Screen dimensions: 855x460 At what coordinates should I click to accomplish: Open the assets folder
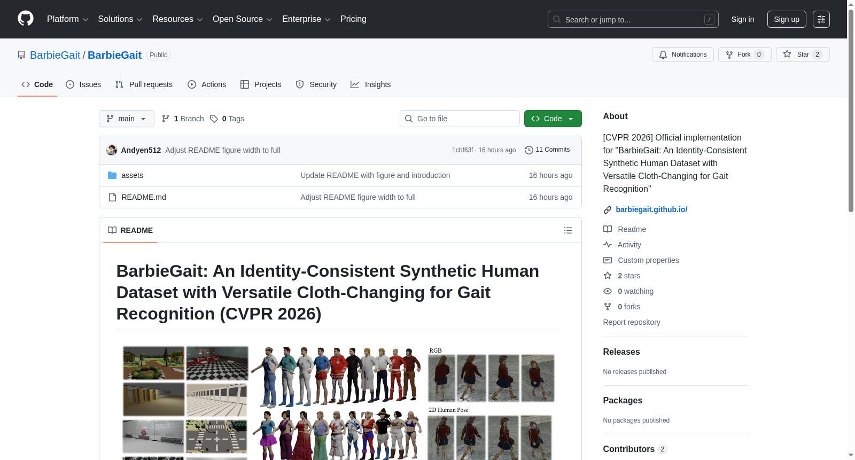[132, 175]
